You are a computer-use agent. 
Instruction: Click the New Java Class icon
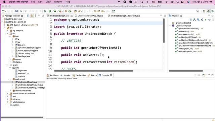pos(70,11)
